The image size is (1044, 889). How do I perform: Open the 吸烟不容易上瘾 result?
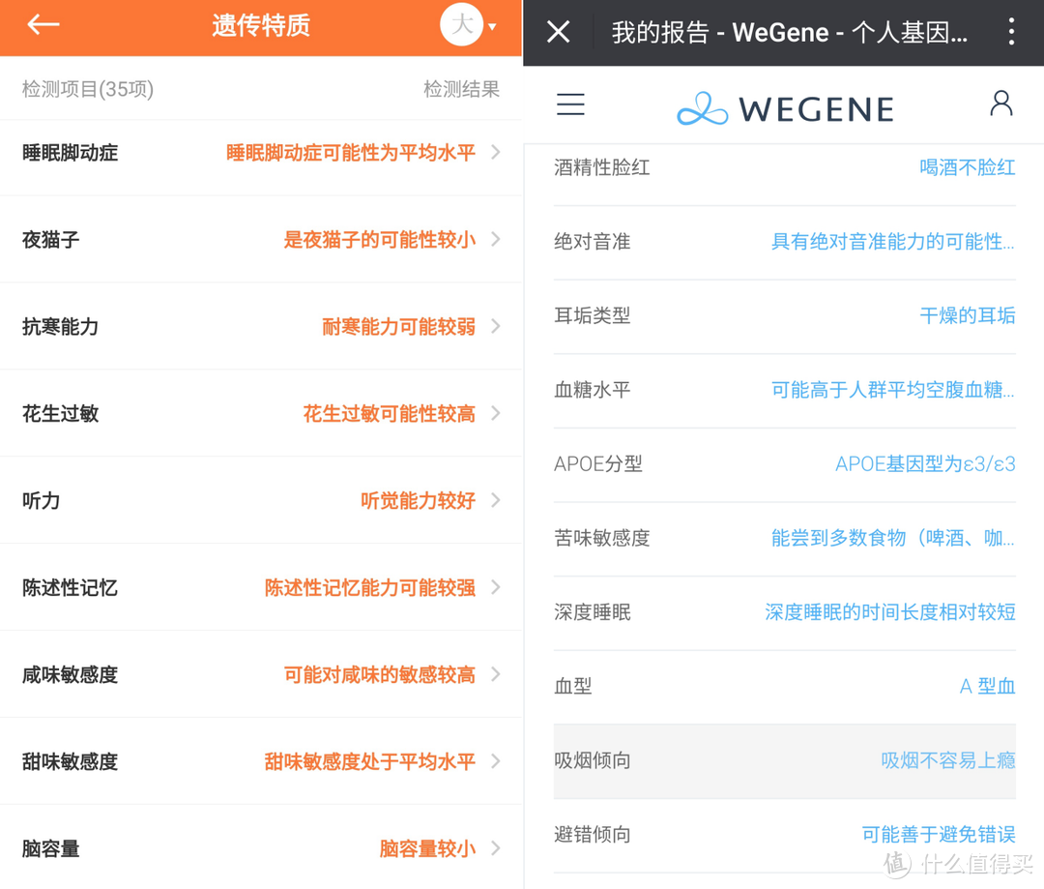tap(949, 761)
